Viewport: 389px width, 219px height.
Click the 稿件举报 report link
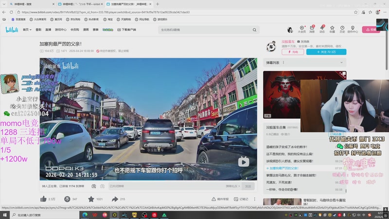pos(220,199)
